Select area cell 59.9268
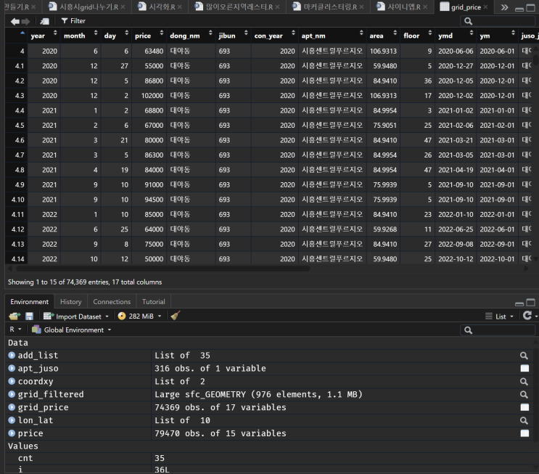This screenshot has height=474, width=539. 383,229
